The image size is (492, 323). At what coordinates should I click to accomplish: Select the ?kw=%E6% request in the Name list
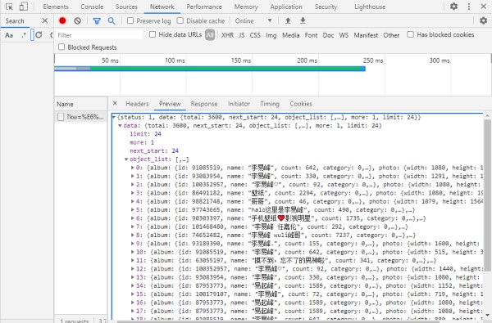[x=80, y=117]
